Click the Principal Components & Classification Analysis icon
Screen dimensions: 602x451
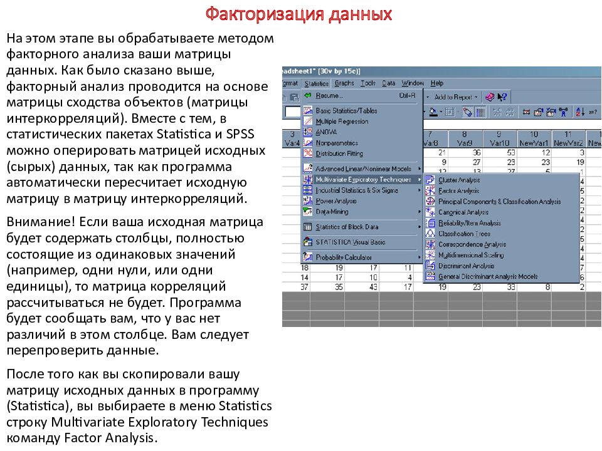click(430, 201)
